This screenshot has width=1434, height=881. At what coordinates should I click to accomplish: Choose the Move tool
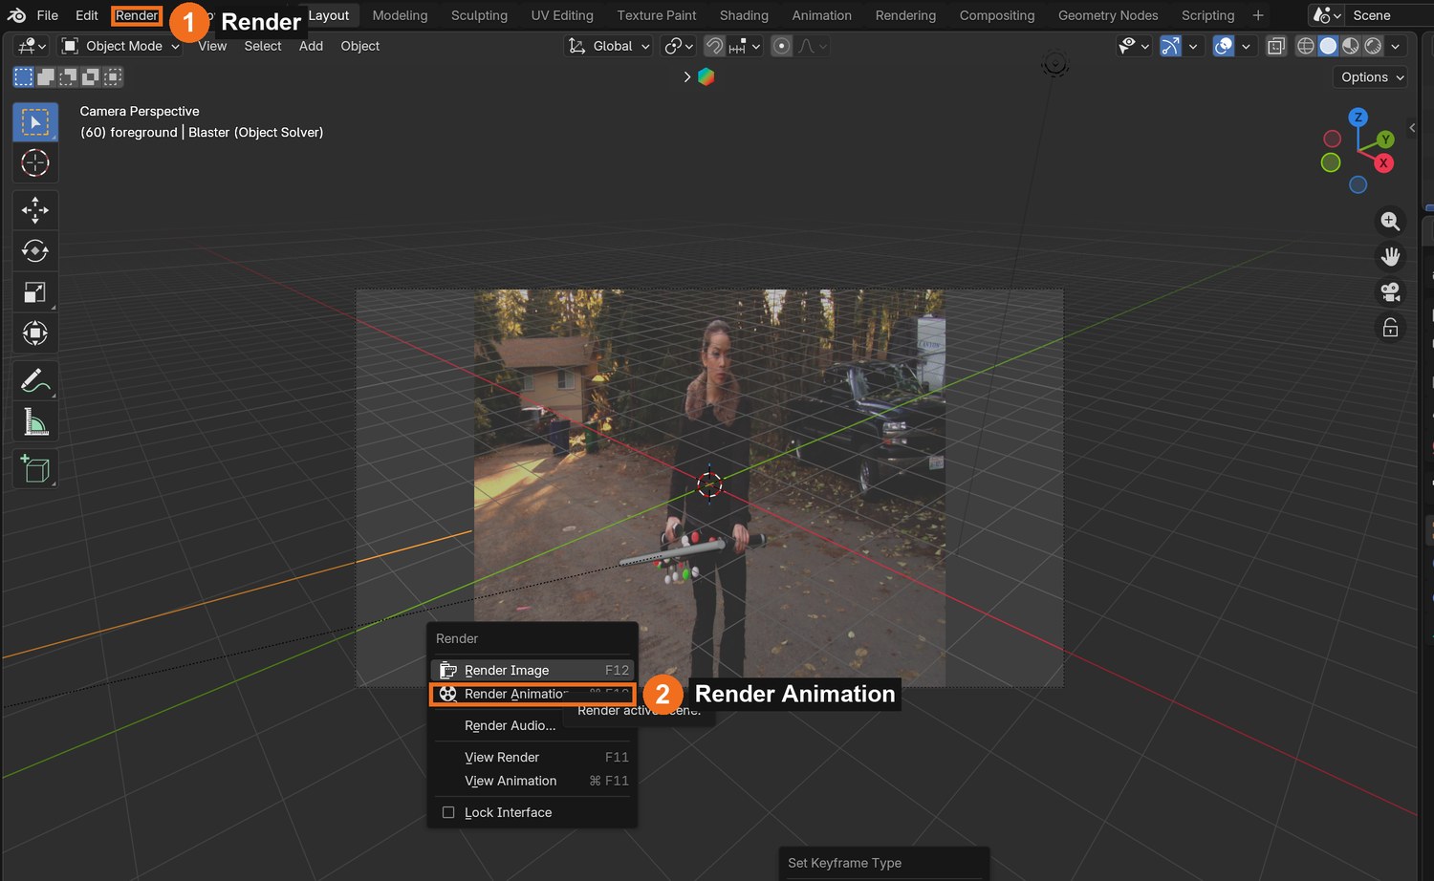pyautogui.click(x=35, y=210)
